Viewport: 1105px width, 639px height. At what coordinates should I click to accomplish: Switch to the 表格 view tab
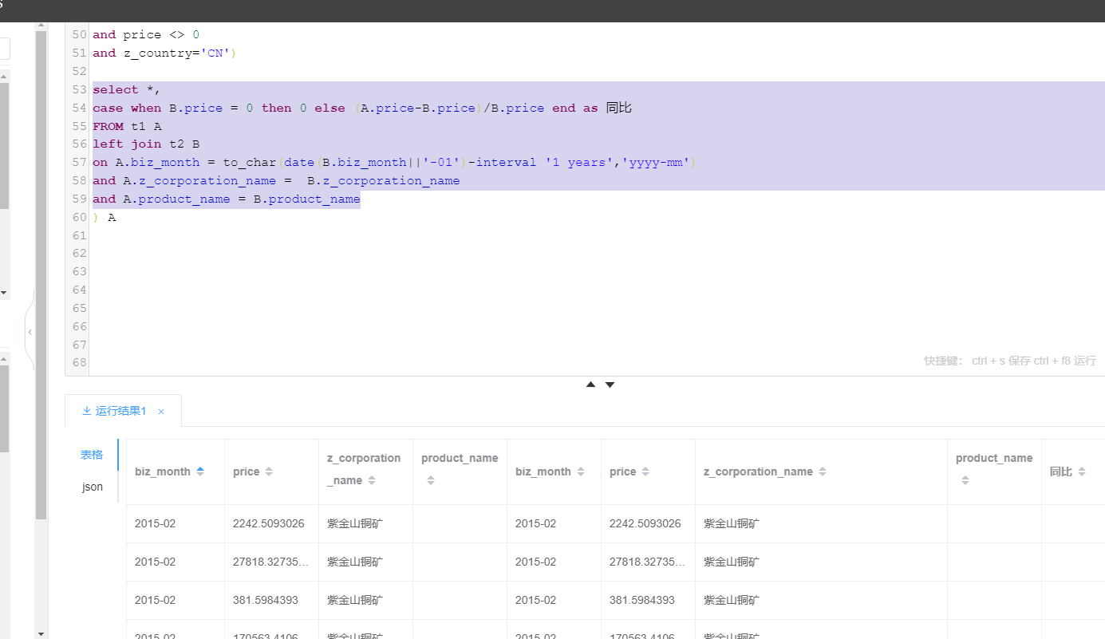(x=92, y=455)
